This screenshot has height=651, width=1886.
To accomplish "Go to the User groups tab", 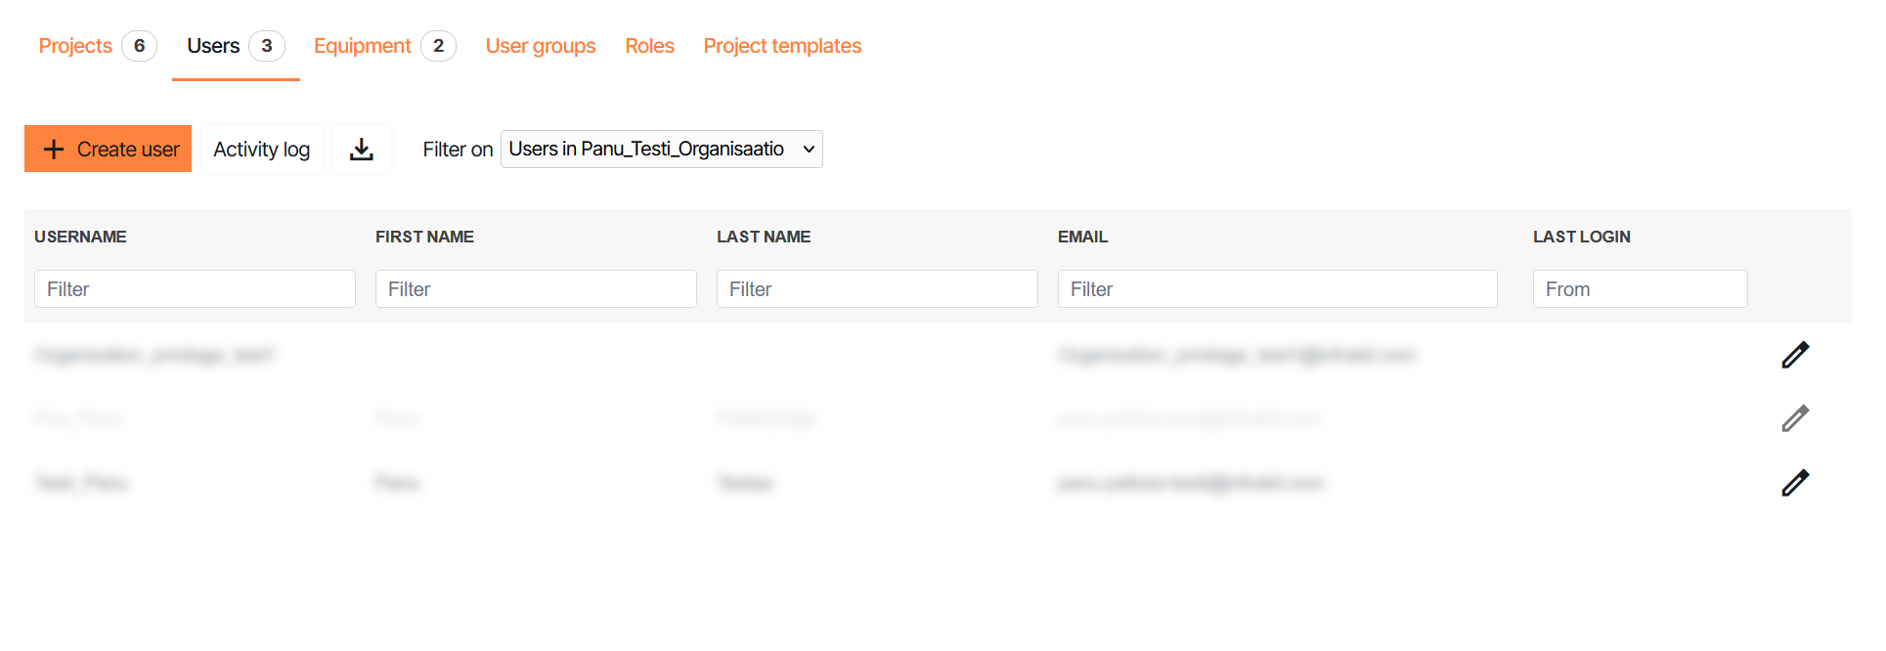I will click(541, 46).
